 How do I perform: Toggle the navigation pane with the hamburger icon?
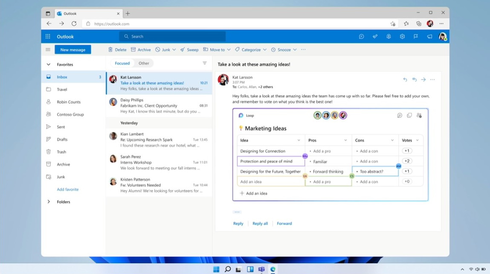click(48, 50)
